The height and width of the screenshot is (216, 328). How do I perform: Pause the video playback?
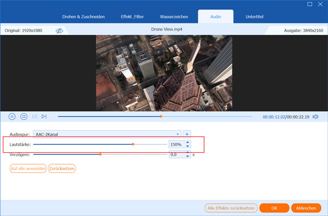[x=12, y=116]
